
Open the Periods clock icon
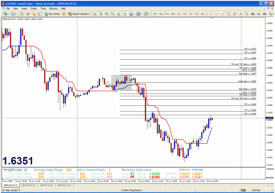(x=138, y=14)
